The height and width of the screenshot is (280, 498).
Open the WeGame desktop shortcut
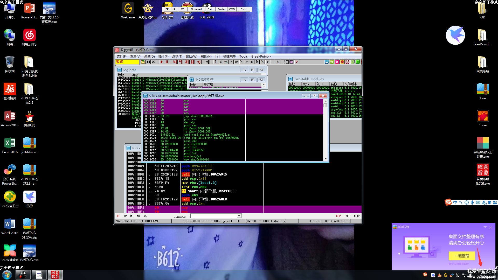point(128,11)
